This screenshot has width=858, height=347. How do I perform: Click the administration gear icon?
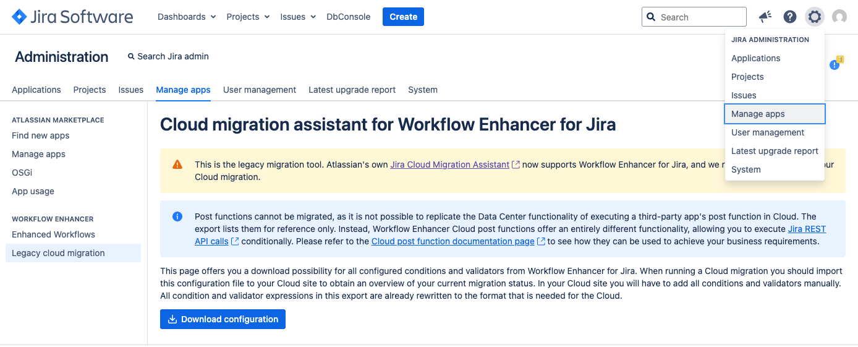815,17
